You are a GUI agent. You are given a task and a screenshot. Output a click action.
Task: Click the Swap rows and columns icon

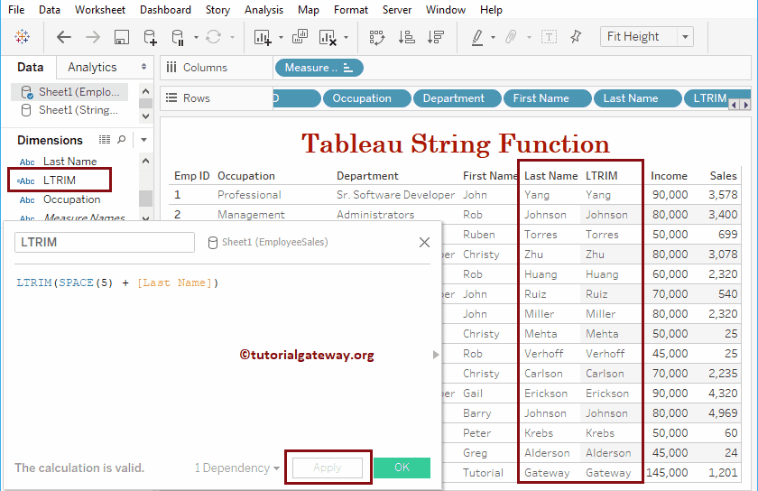tap(377, 37)
